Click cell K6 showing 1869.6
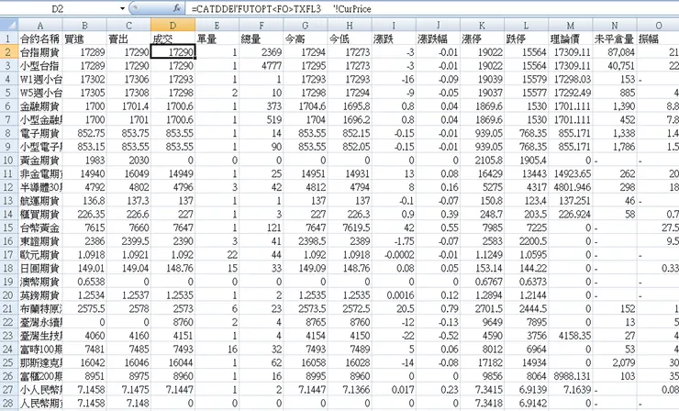 [x=482, y=106]
